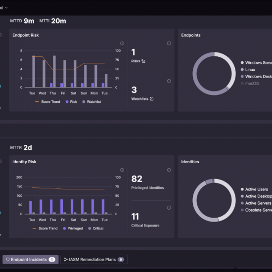Toggle Score Trend in Identity Risk legend
Image resolution: width=272 pixels, height=272 pixels.
(x=45, y=228)
